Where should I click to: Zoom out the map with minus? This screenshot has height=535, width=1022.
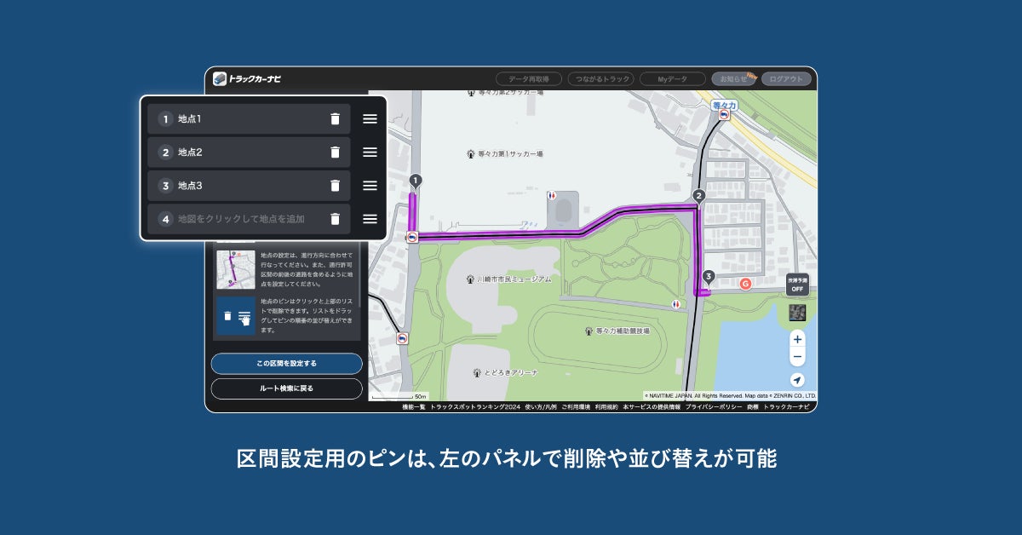tap(797, 357)
